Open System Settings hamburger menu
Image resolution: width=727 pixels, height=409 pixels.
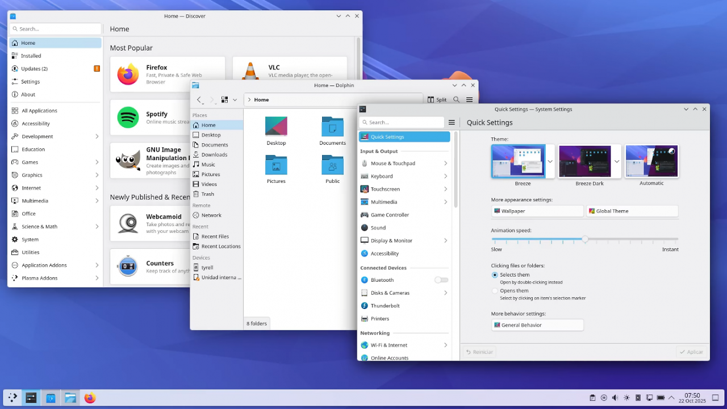(452, 122)
